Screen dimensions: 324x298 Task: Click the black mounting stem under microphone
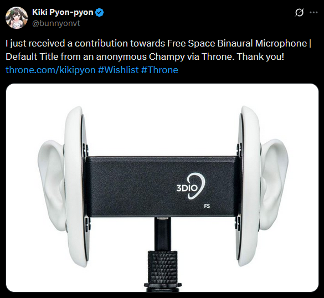pos(163,234)
